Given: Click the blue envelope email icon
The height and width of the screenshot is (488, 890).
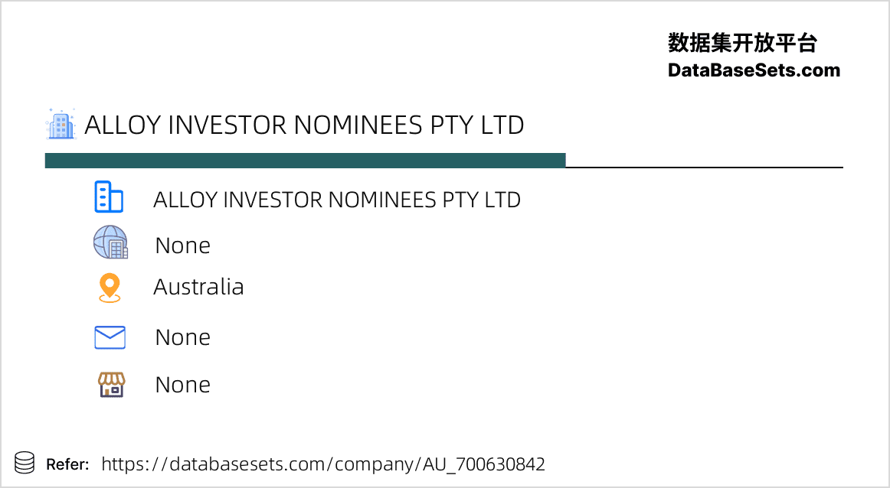Looking at the screenshot, I should (x=110, y=337).
